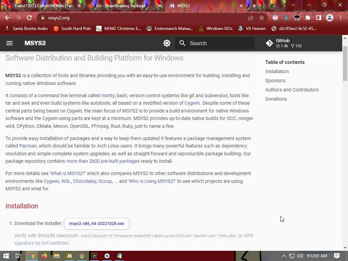Image resolution: width=348 pixels, height=261 pixels.
Task: Open tab search chevron in title bar
Action: point(293,5)
